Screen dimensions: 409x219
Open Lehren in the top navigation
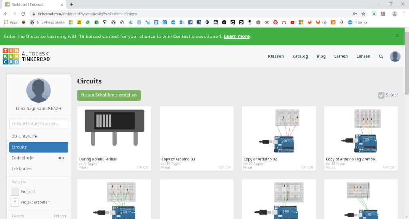pyautogui.click(x=363, y=57)
